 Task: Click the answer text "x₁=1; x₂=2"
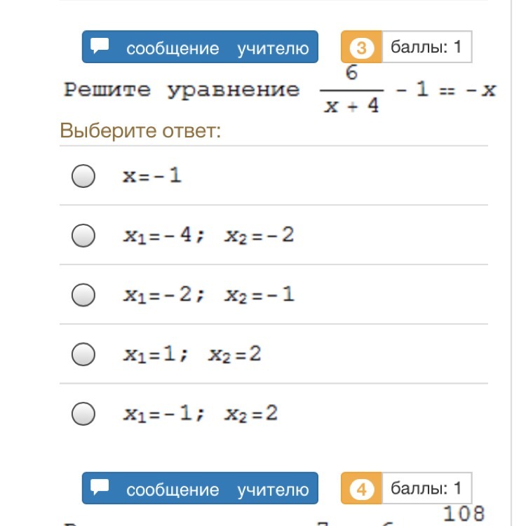point(192,354)
